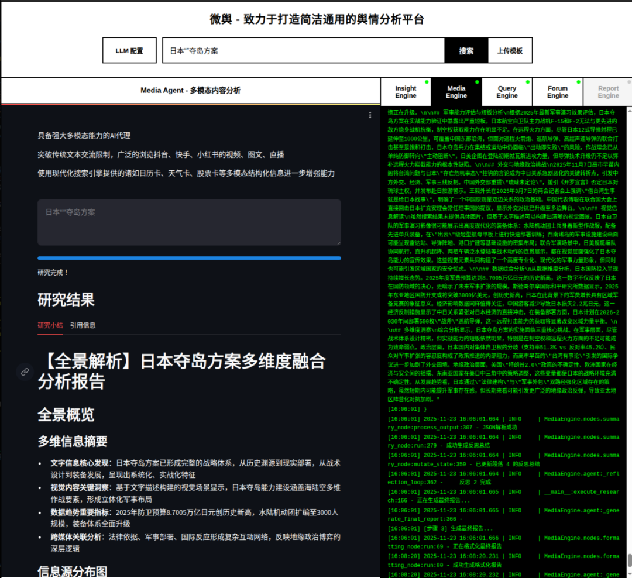
Task: Click the 多维信息摘要 heading
Action: (73, 441)
